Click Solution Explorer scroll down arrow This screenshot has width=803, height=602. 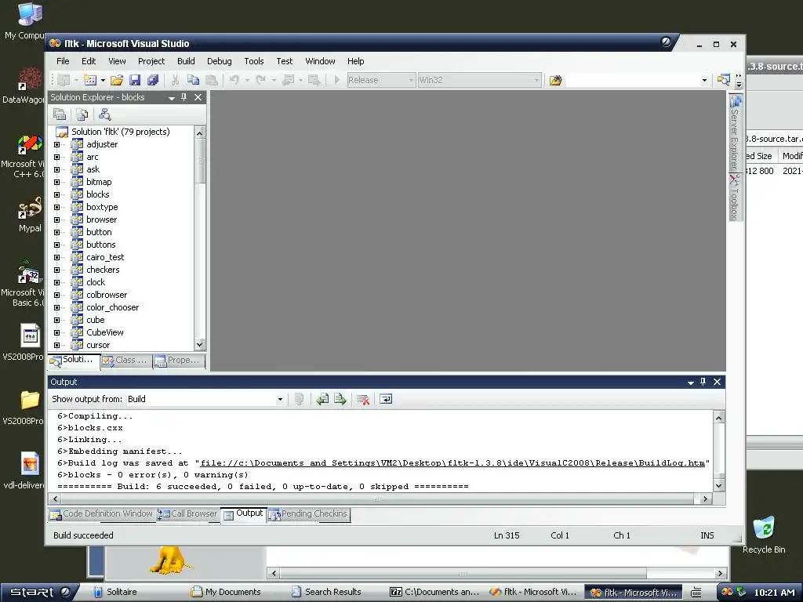click(200, 344)
